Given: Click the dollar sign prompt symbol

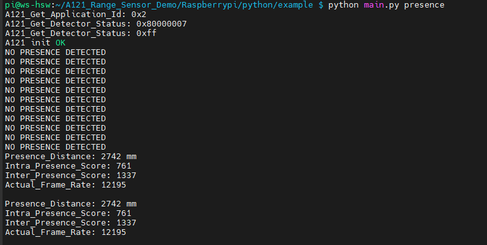Looking at the screenshot, I should [x=320, y=5].
